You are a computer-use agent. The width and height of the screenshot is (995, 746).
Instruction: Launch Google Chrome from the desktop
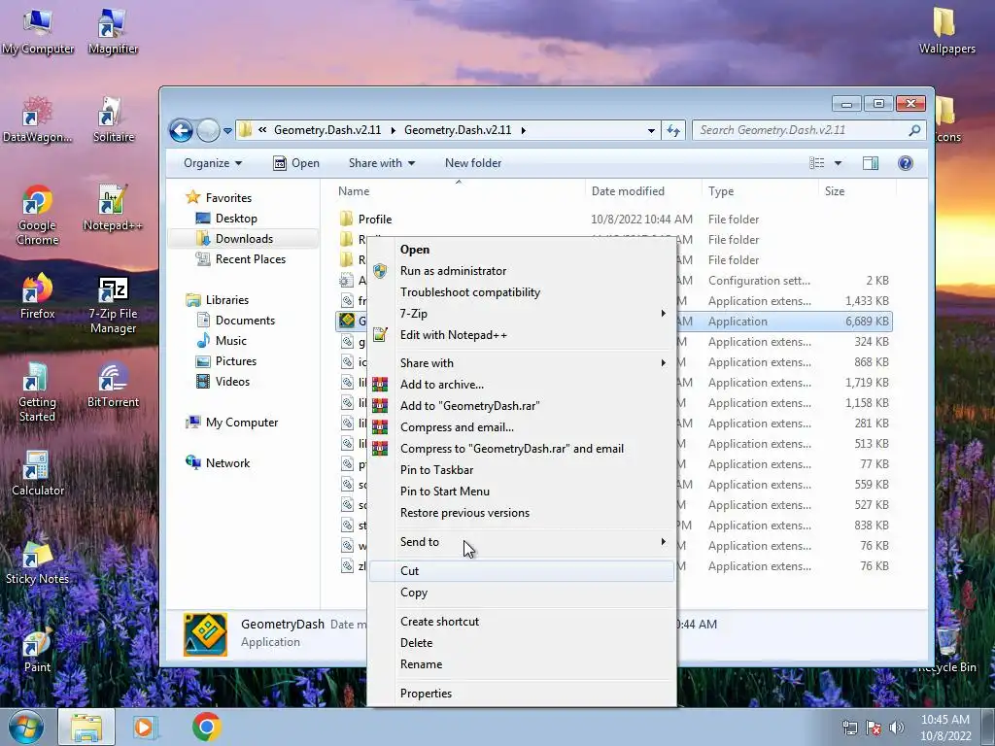[38, 215]
